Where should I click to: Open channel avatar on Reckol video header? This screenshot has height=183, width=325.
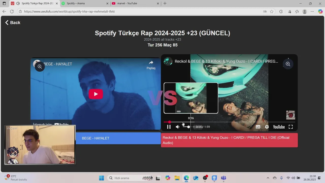point(168,62)
